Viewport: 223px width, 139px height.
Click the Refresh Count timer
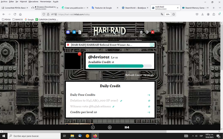tap(139, 75)
